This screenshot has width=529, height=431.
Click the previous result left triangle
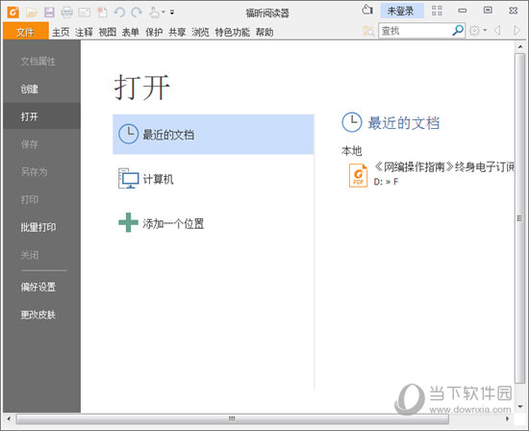(x=497, y=31)
